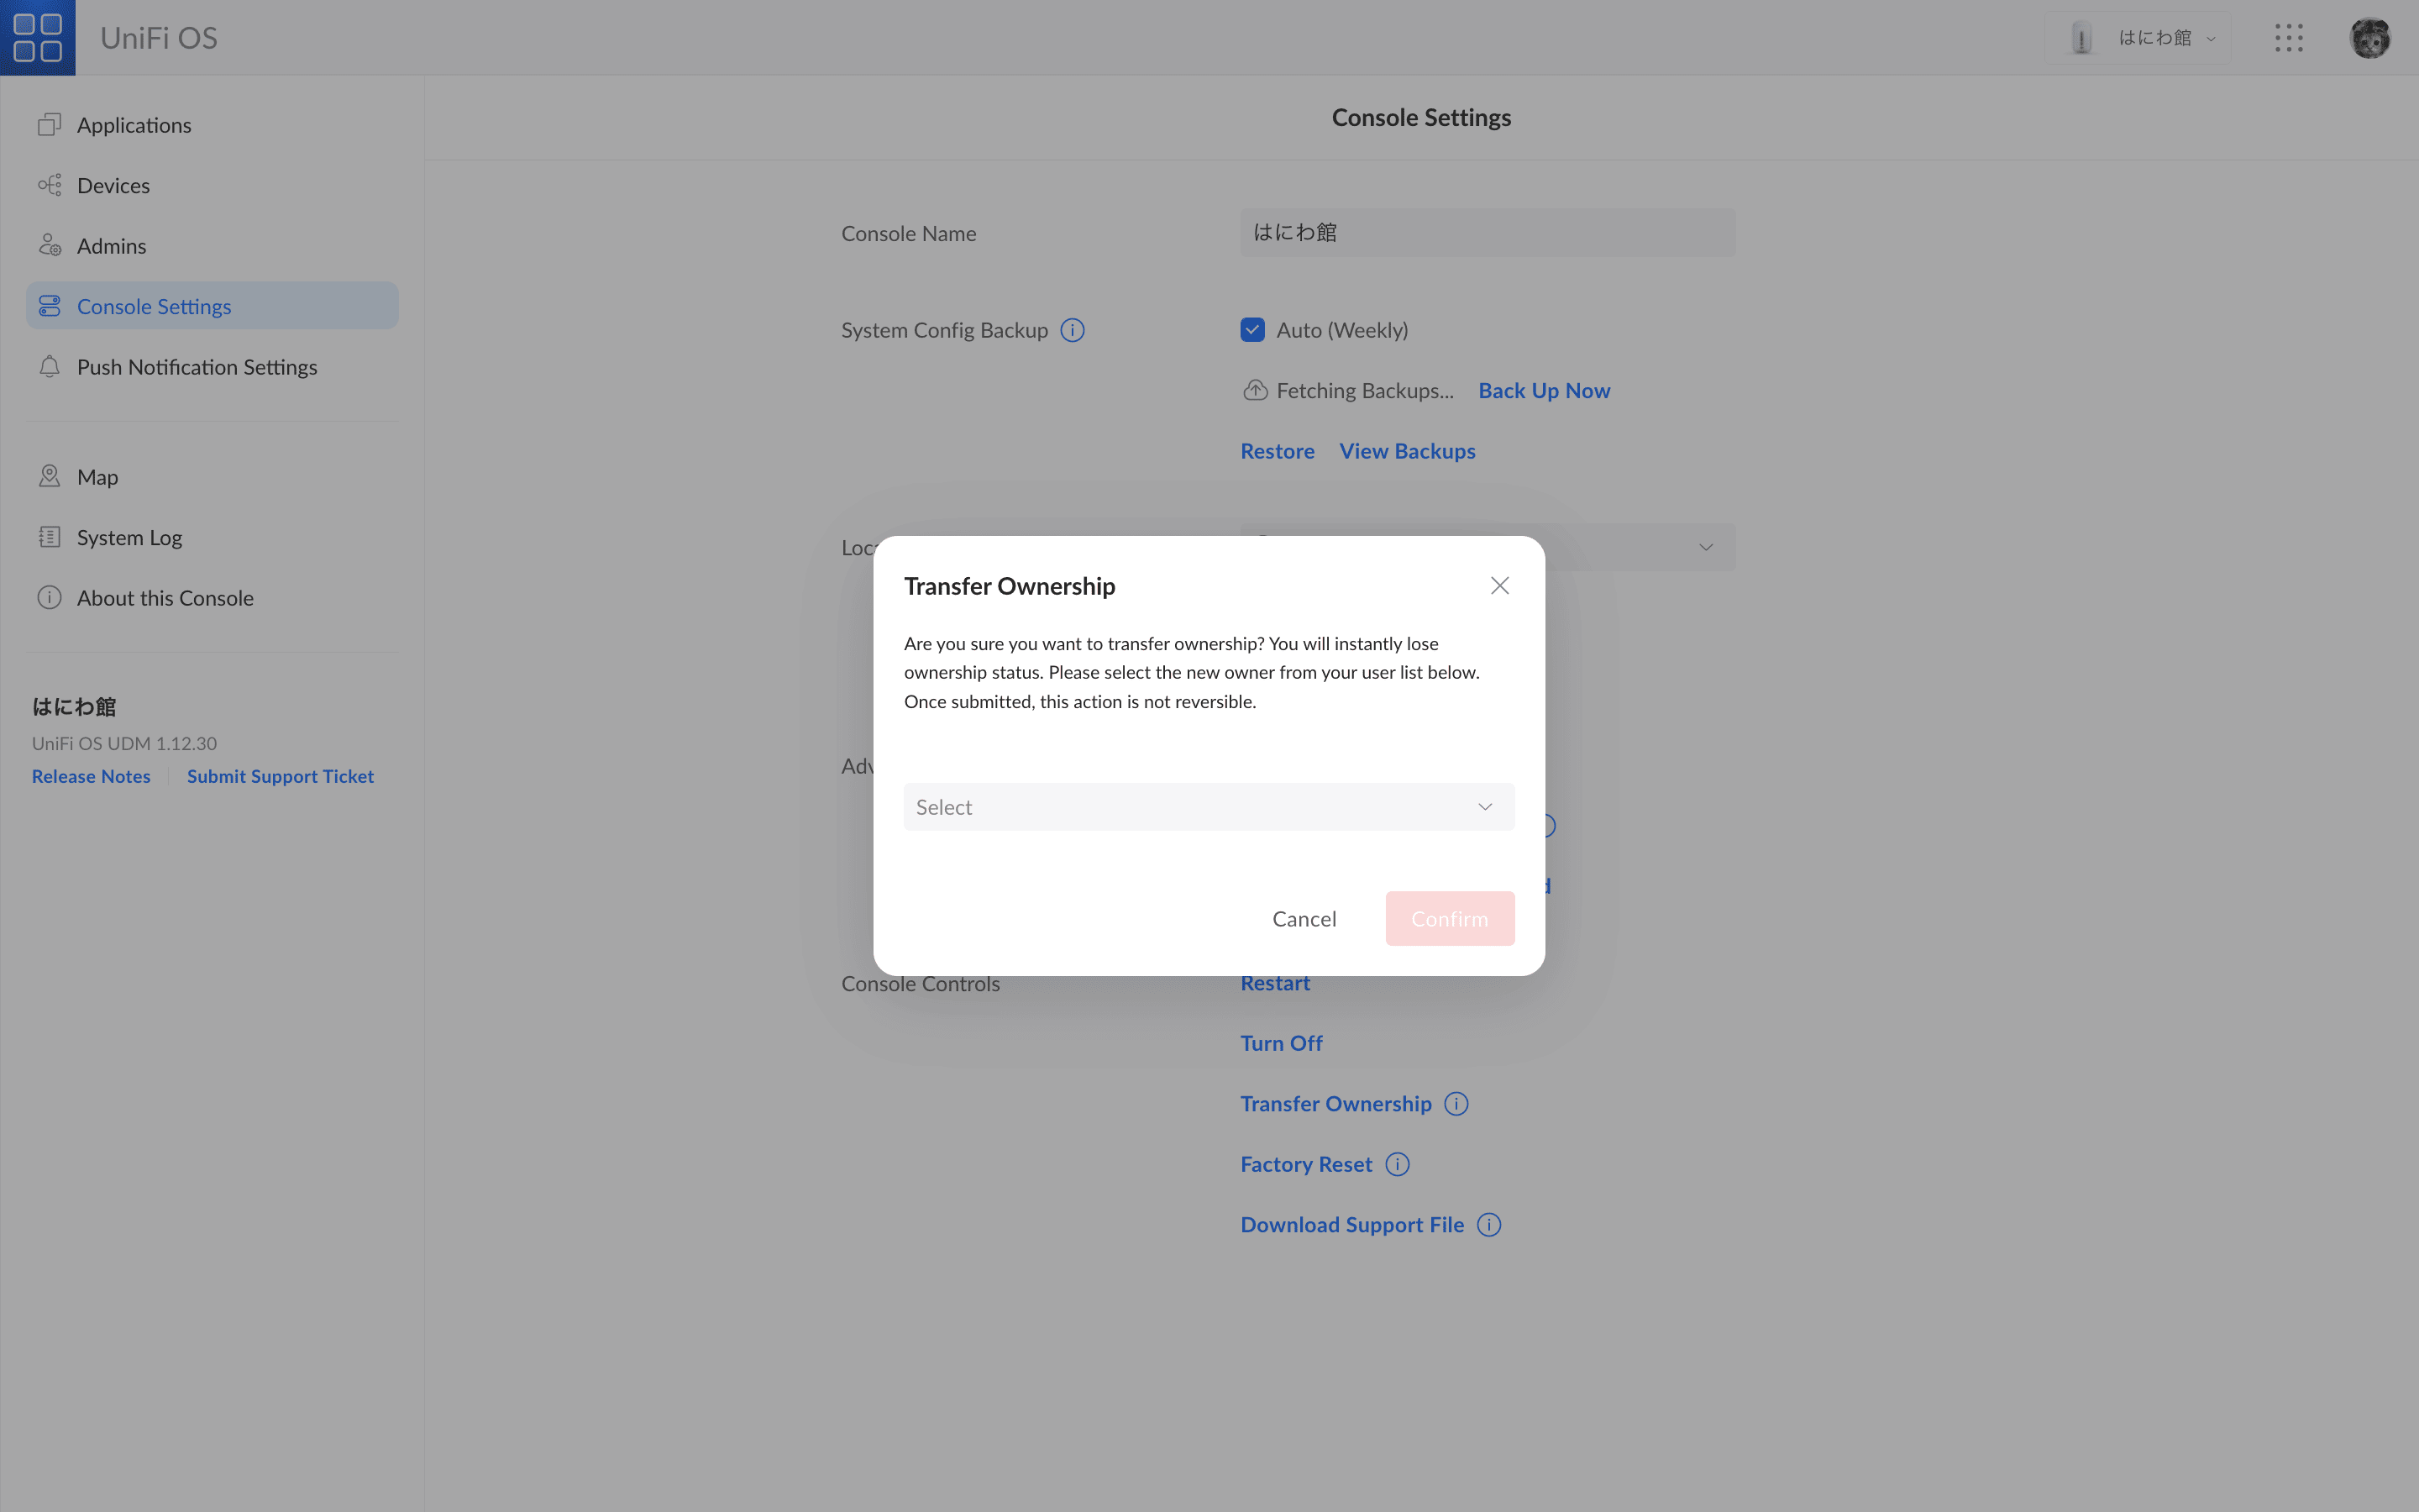Click the Confirm button
This screenshot has height=1512, width=2419.
click(x=1450, y=918)
